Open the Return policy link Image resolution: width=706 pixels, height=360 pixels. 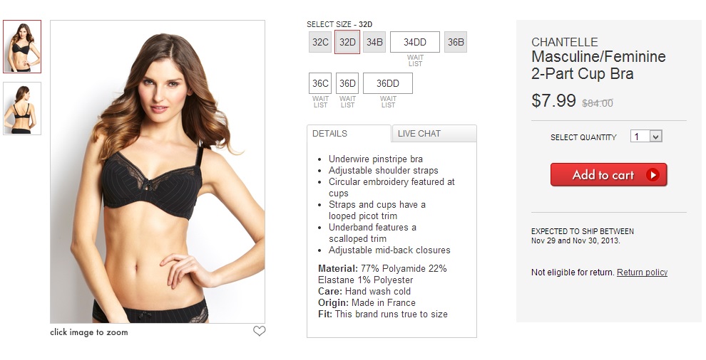pyautogui.click(x=642, y=272)
